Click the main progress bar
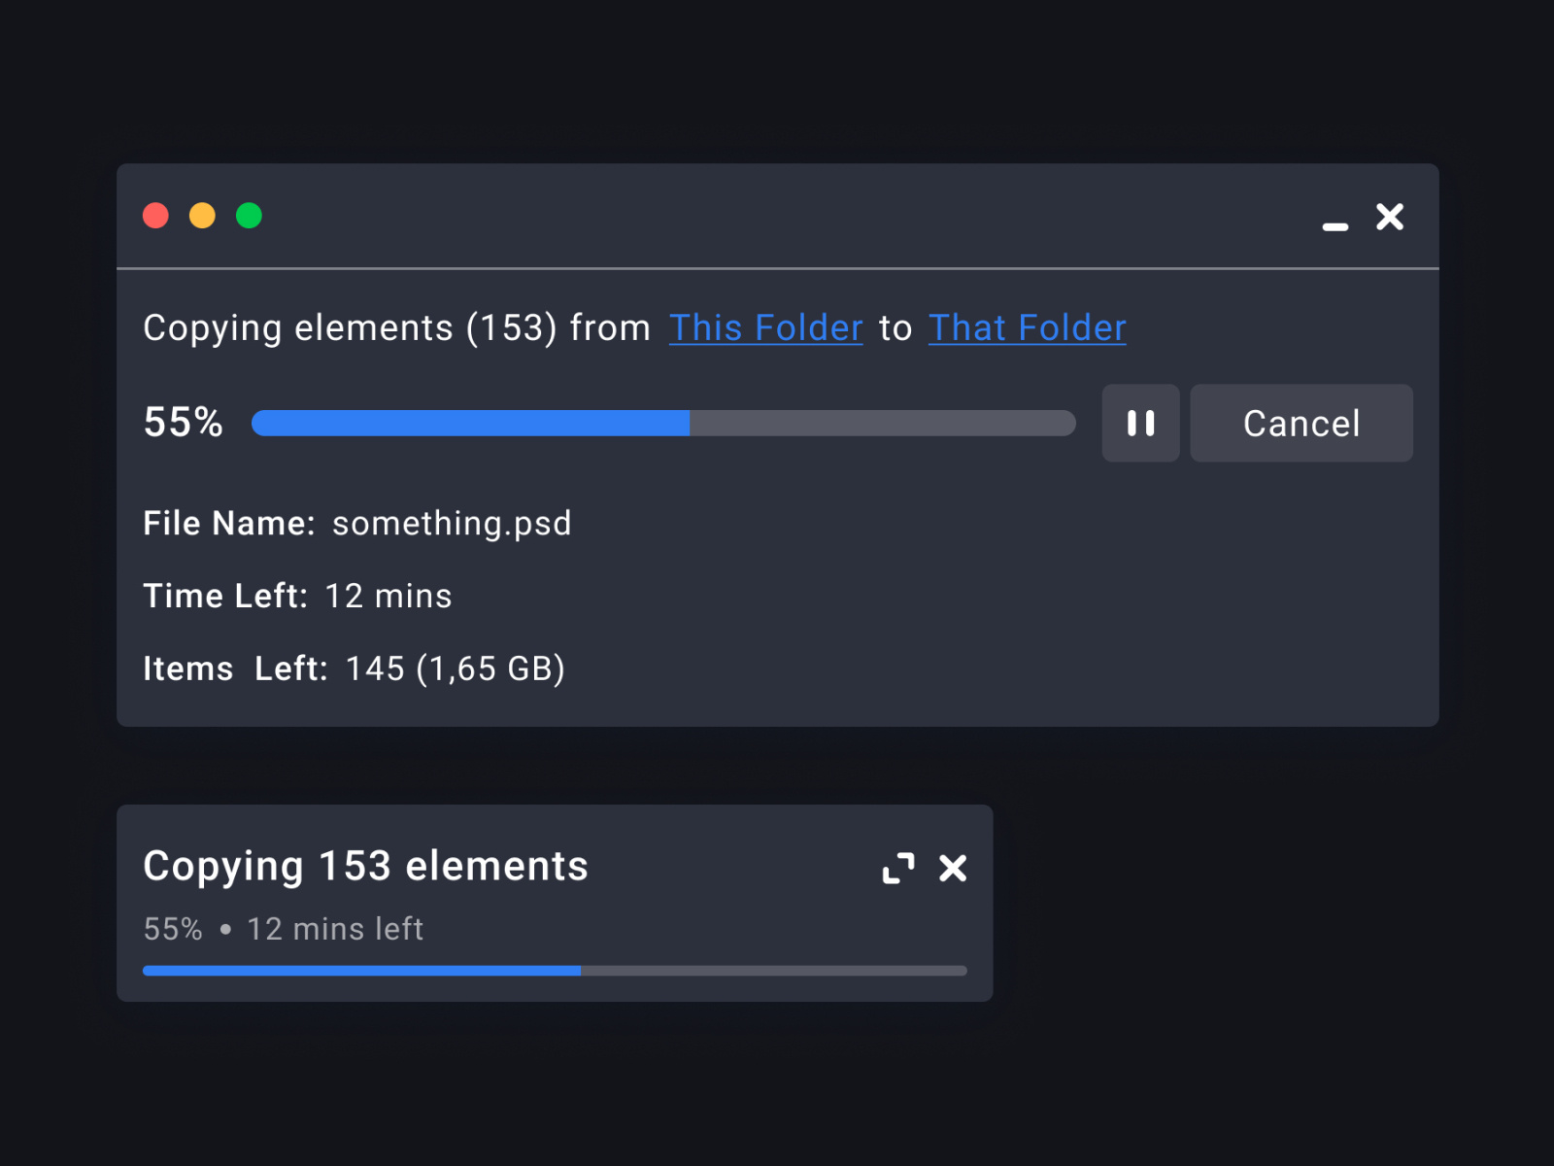This screenshot has width=1554, height=1166. click(663, 423)
